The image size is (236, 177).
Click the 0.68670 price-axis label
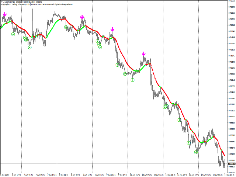[x=232, y=173]
